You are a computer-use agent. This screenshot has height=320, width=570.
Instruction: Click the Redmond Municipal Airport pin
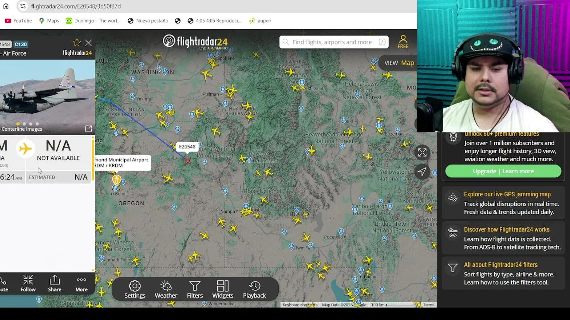117,180
